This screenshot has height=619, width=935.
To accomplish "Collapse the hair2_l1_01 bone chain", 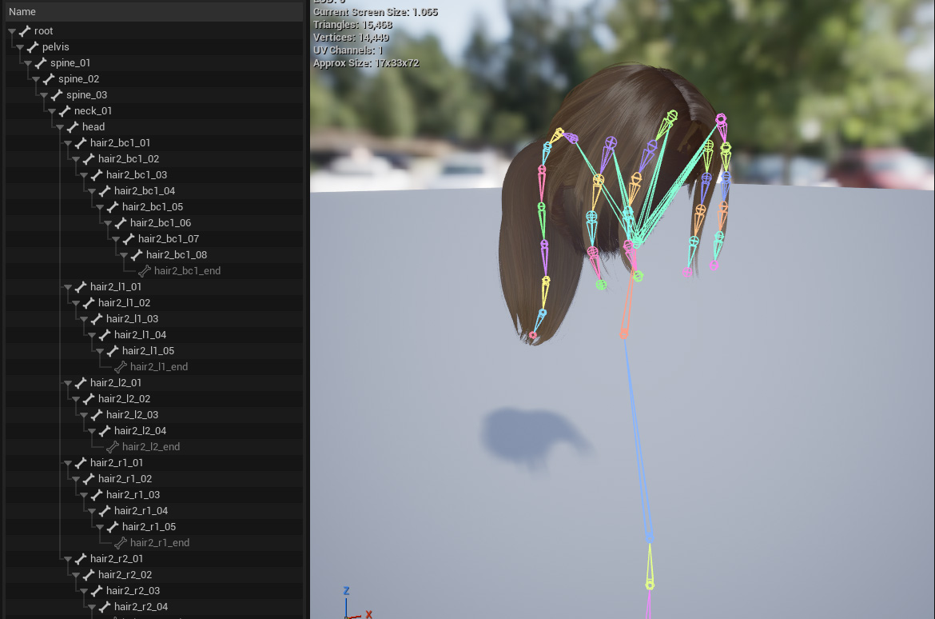I will tap(68, 287).
